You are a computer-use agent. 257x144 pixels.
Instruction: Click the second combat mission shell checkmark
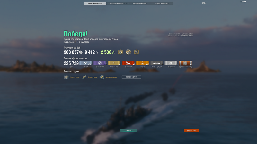pyautogui.click(x=84, y=77)
